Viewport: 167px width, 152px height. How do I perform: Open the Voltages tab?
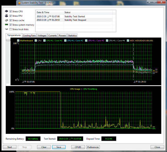point(42,36)
